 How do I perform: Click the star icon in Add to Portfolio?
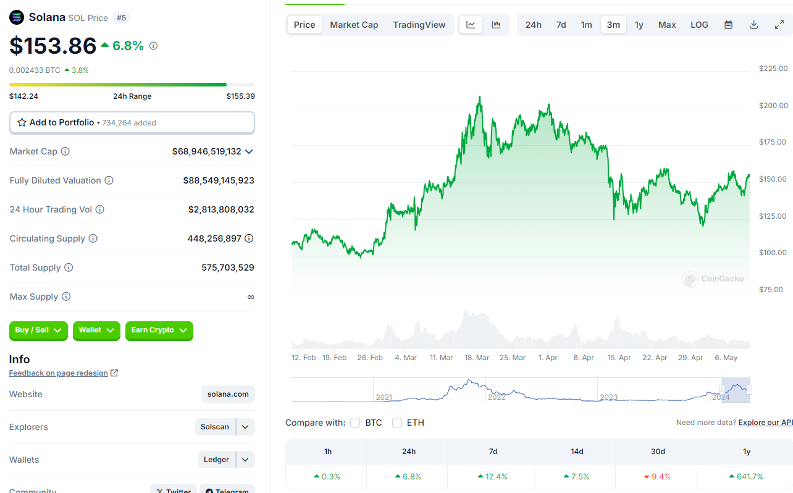click(22, 122)
